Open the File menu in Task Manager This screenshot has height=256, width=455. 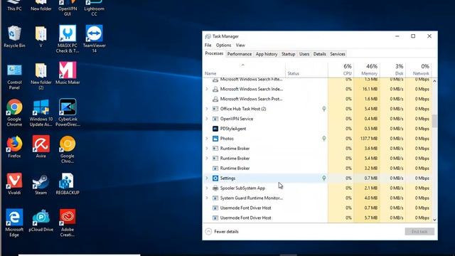tap(208, 46)
